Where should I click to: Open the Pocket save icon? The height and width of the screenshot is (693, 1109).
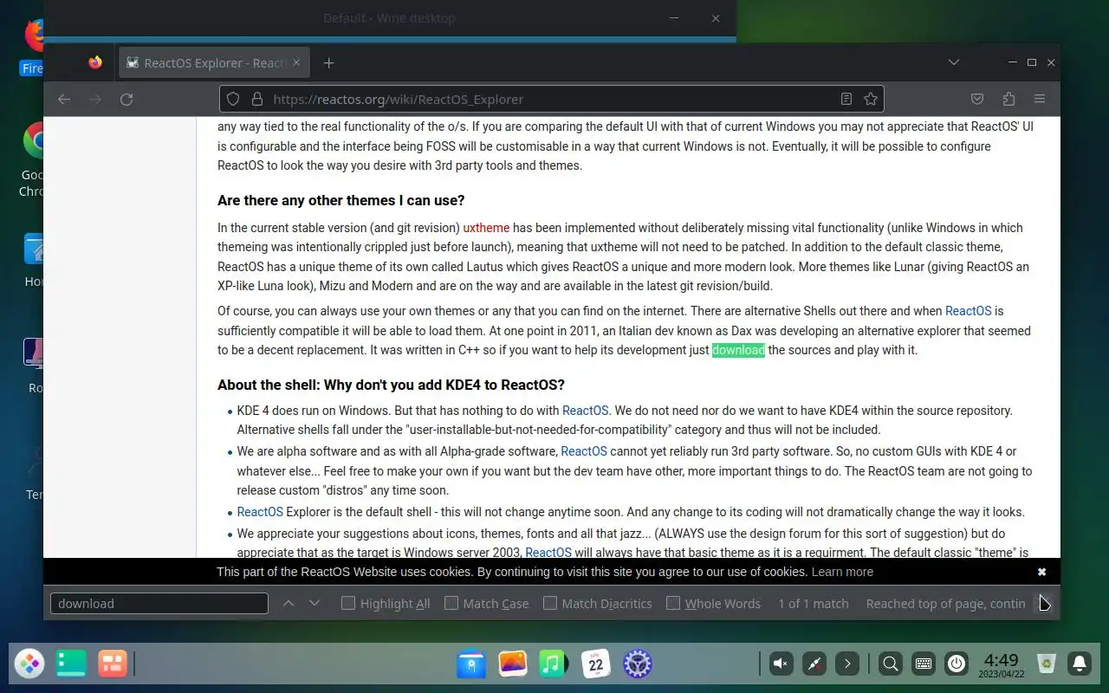[976, 99]
